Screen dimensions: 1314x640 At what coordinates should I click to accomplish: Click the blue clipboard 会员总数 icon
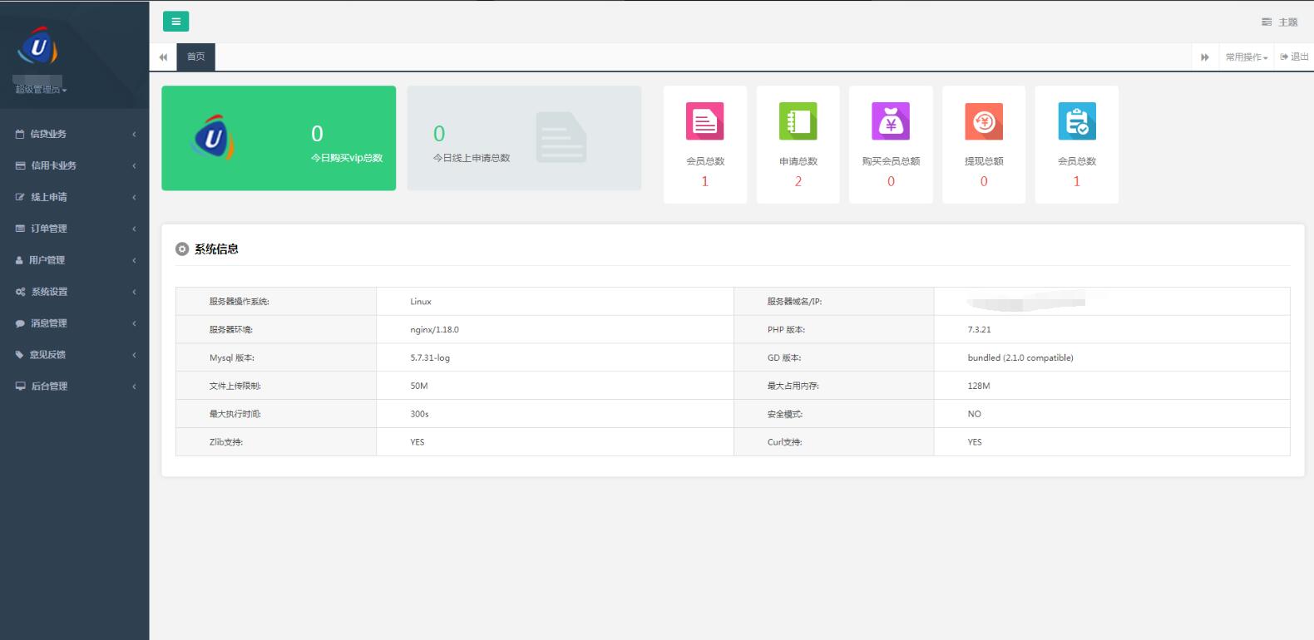point(1076,121)
